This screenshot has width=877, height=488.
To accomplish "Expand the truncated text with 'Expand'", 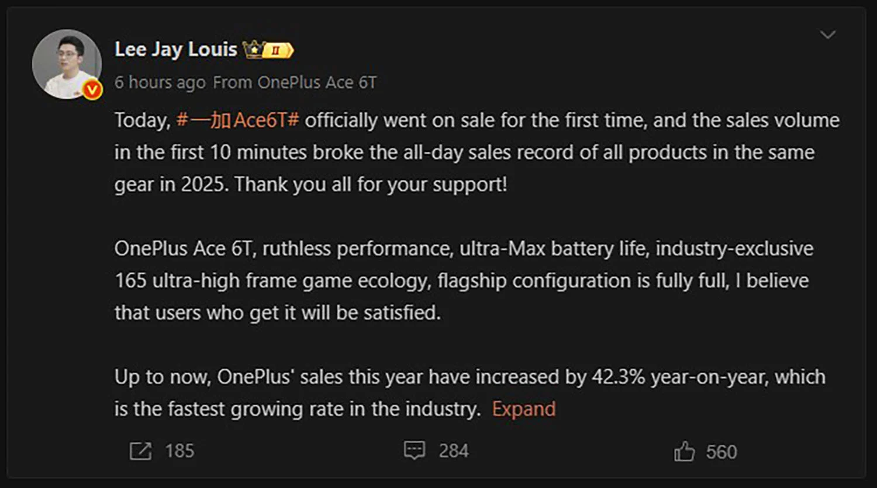I will tap(523, 409).
